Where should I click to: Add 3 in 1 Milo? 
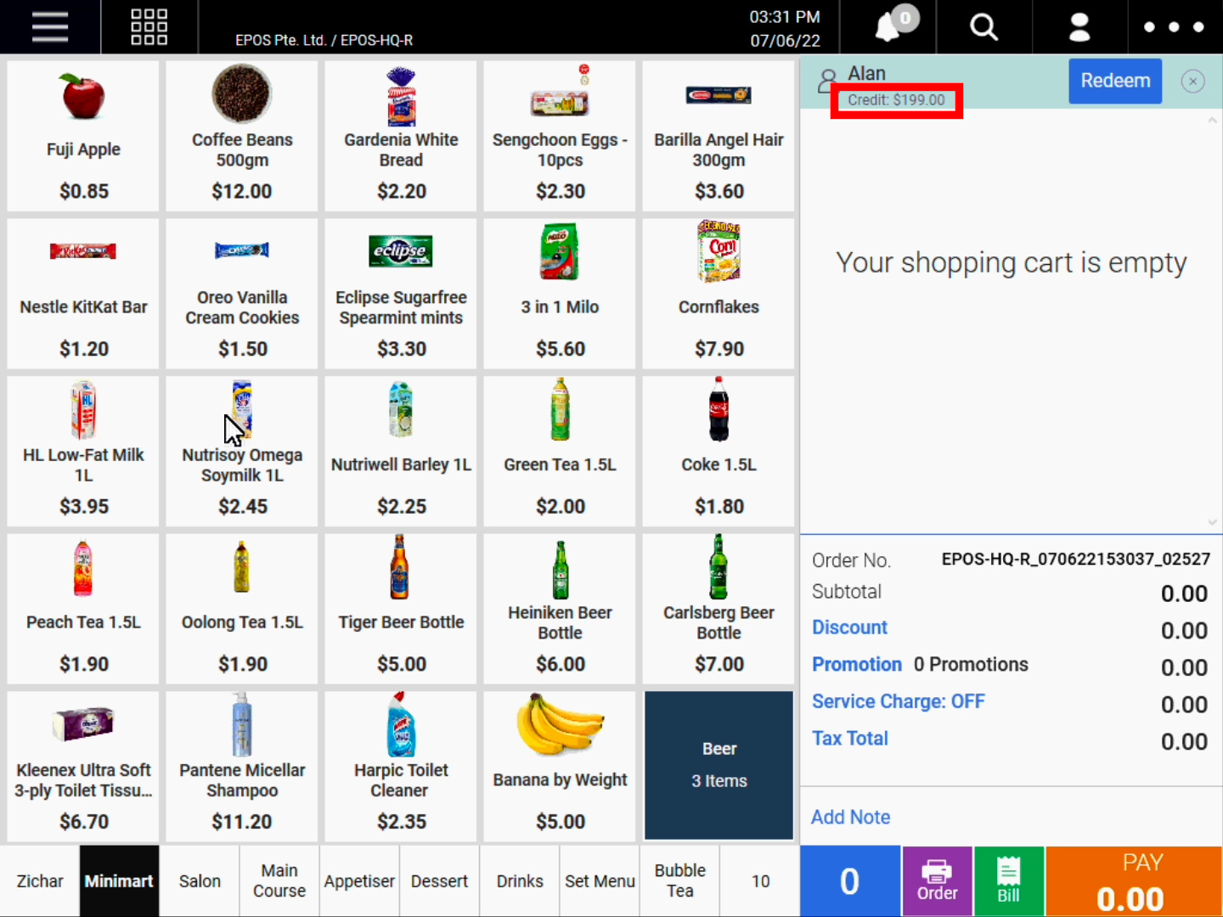tap(560, 294)
